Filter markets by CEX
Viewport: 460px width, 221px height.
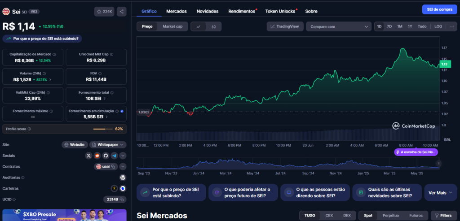(x=329, y=216)
